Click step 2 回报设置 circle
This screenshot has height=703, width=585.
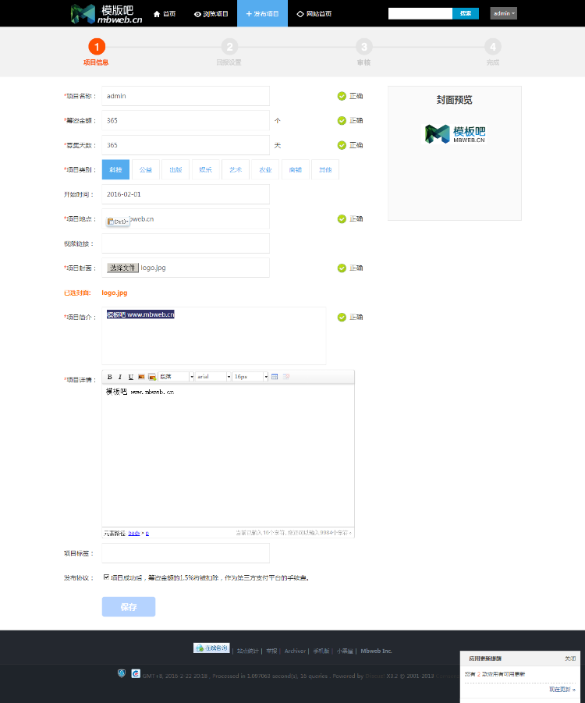pyautogui.click(x=229, y=47)
